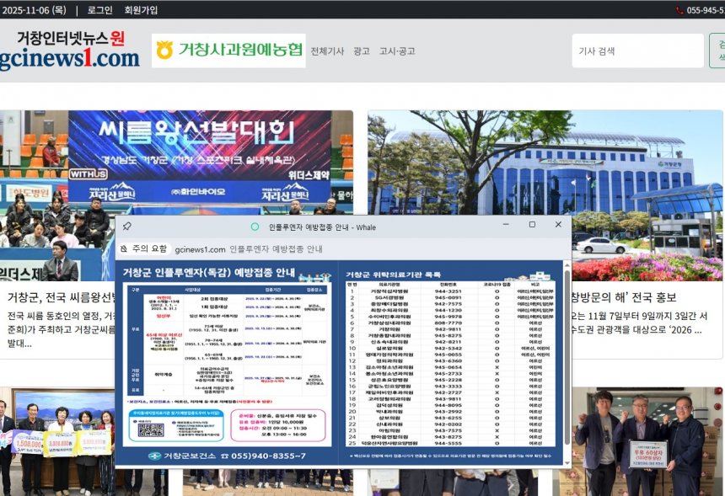The height and width of the screenshot is (496, 725).
Task: Open the 로그인 login link
Action: pyautogui.click(x=99, y=10)
